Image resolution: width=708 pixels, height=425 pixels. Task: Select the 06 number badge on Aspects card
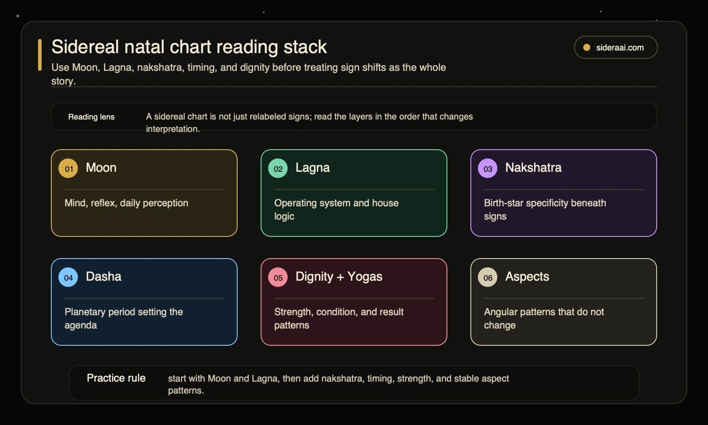[488, 277]
